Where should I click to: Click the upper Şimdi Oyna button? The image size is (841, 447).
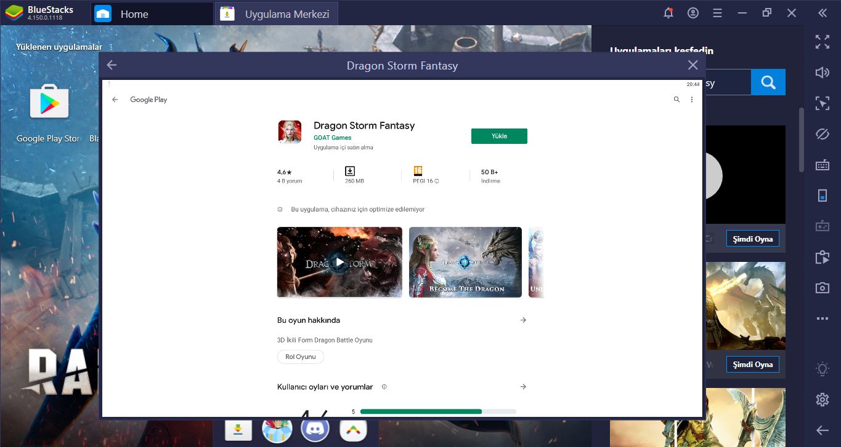[753, 239]
